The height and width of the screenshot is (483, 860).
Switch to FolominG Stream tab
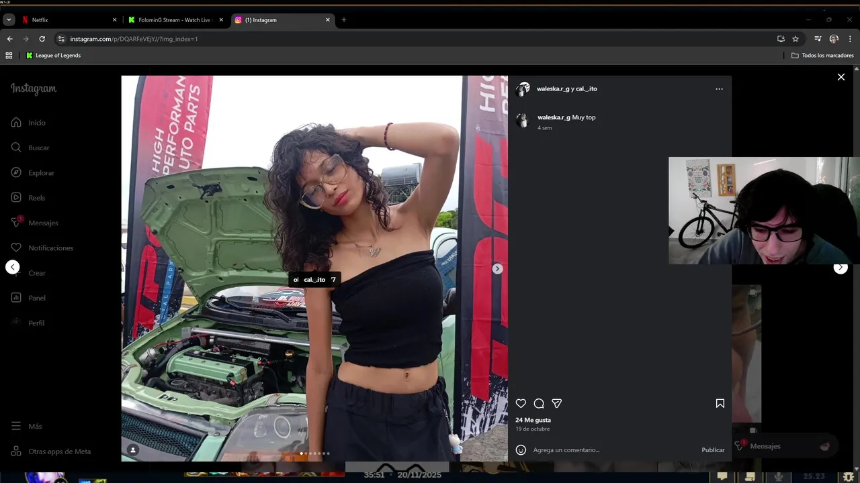click(175, 20)
